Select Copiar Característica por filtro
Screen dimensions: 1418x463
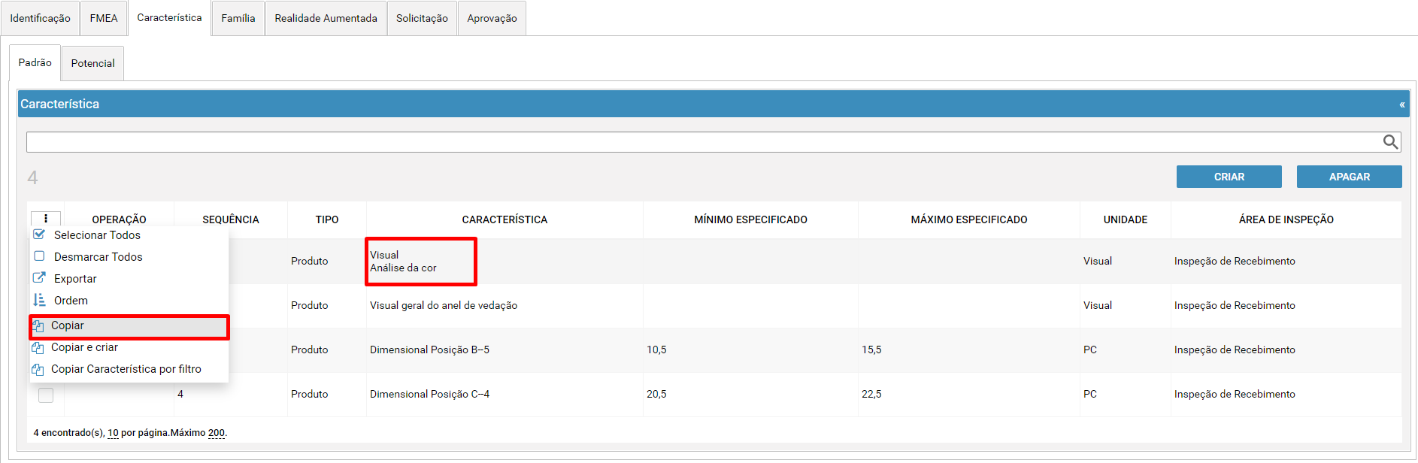pos(129,369)
